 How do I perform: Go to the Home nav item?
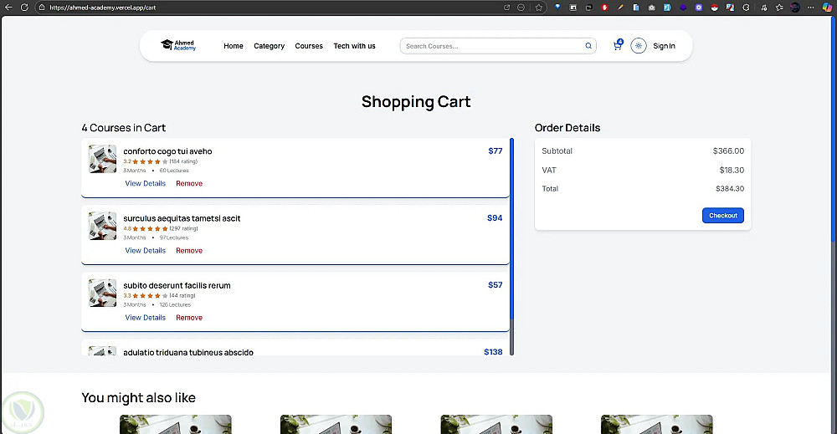[x=234, y=46]
